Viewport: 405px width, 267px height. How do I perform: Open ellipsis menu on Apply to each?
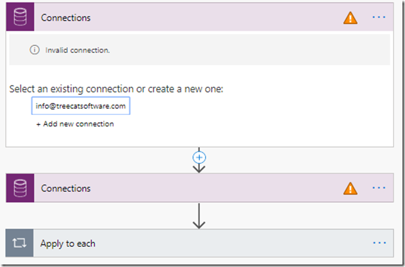379,242
